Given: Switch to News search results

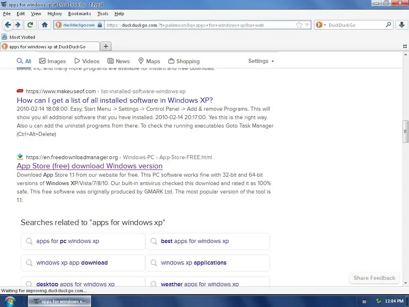Looking at the screenshot, I should click(118, 61).
